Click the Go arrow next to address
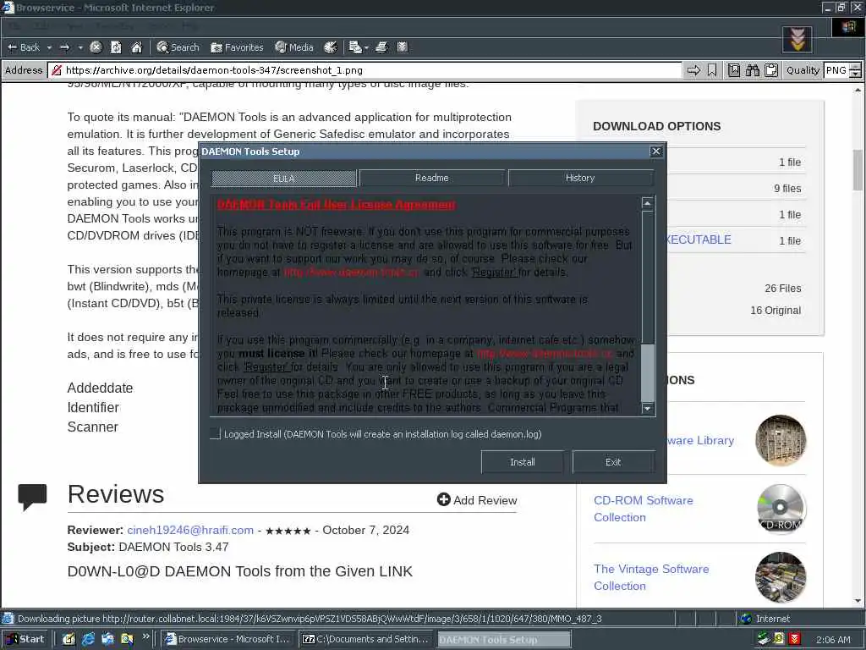866x650 pixels. pyautogui.click(x=693, y=70)
